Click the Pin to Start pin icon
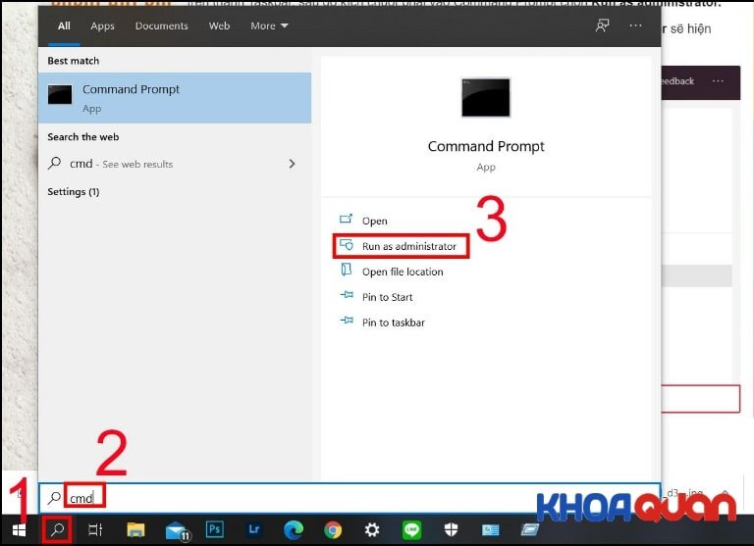The width and height of the screenshot is (754, 546). tap(347, 295)
